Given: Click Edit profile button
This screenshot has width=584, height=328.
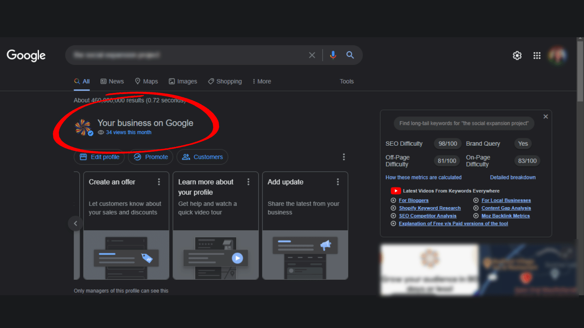Looking at the screenshot, I should click(x=99, y=157).
